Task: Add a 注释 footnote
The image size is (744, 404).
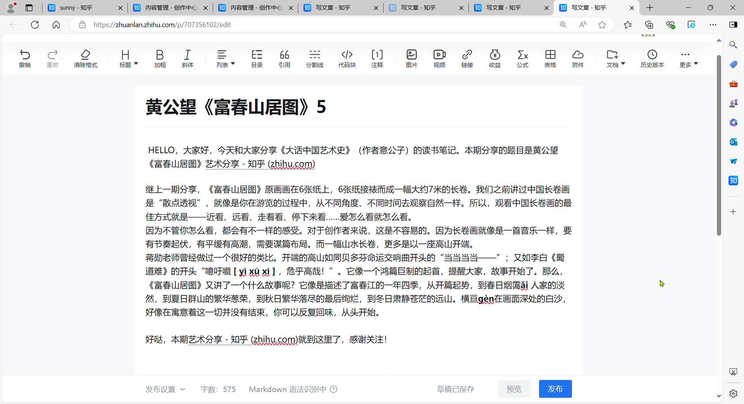Action: click(x=377, y=59)
